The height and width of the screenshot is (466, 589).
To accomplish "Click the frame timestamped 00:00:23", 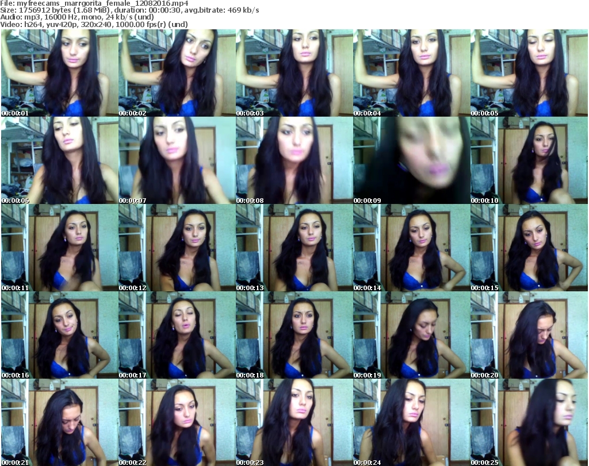I will pos(294,422).
